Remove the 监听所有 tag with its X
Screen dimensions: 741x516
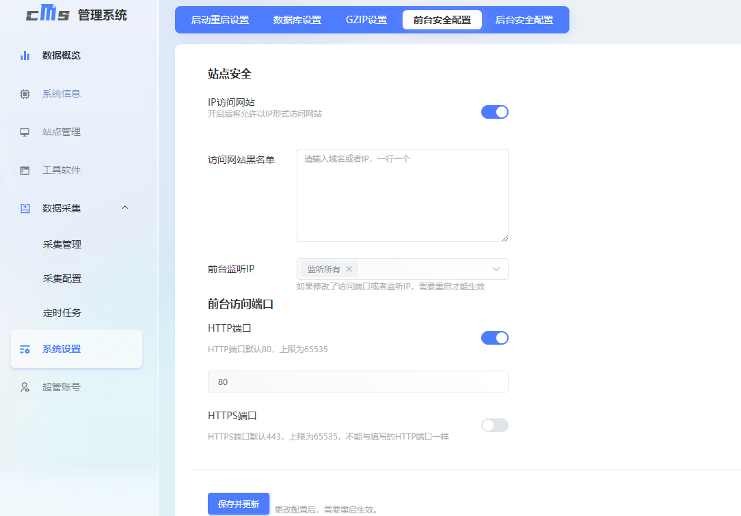pyautogui.click(x=349, y=269)
